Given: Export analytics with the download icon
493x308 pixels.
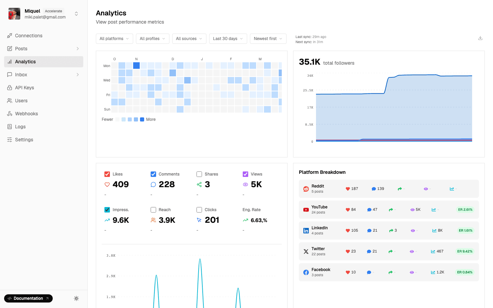Looking at the screenshot, I should [480, 38].
